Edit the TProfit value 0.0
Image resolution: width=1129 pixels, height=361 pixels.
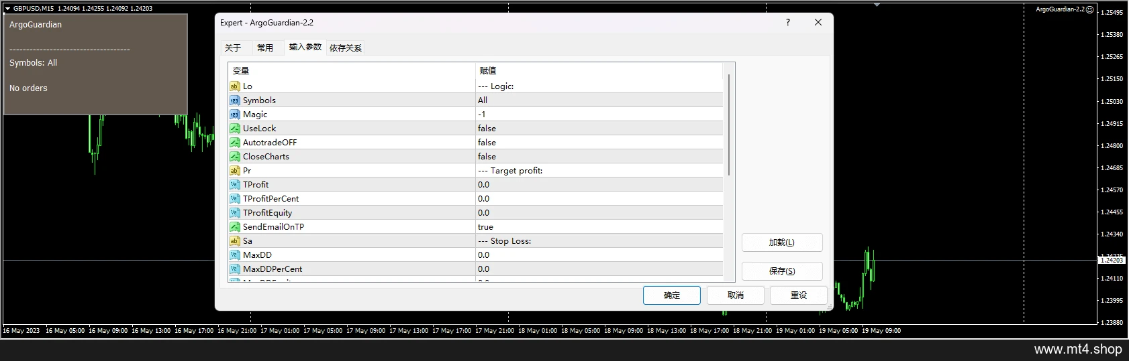click(x=599, y=185)
